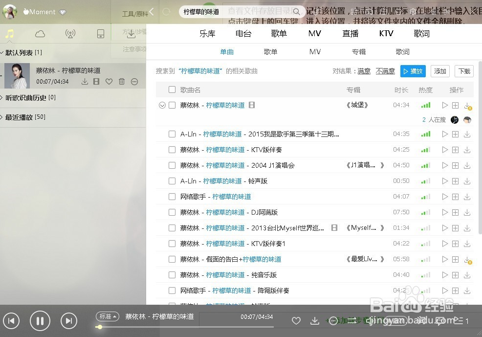This screenshot has height=337, width=482.
Task: Delete 柠檬草的味道 using trash icon
Action: pos(122,81)
